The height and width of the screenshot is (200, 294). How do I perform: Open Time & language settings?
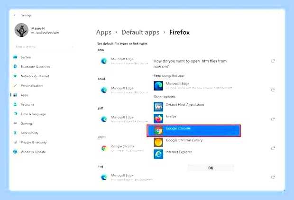33,114
